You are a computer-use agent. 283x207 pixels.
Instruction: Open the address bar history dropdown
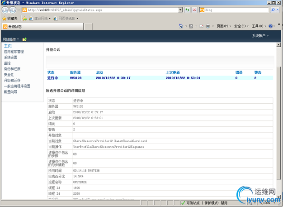(x=180, y=10)
